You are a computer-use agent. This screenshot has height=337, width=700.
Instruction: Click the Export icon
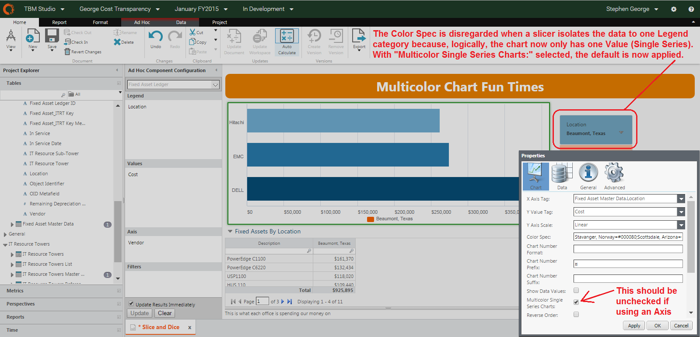[x=359, y=36]
